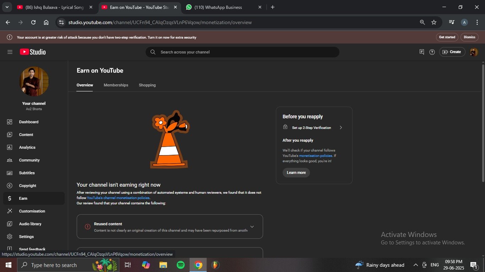The image size is (485, 272).
Task: Open the account avatar in Studio header
Action: tap(474, 52)
